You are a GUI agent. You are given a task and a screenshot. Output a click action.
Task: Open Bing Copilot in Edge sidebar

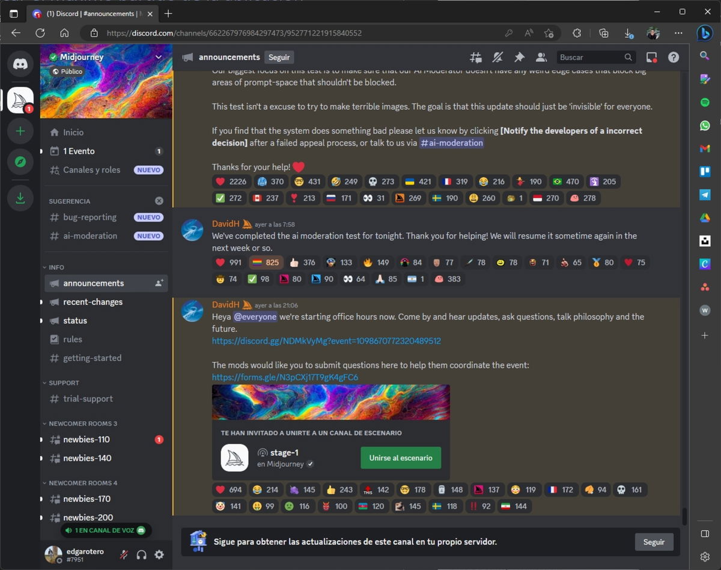(705, 34)
